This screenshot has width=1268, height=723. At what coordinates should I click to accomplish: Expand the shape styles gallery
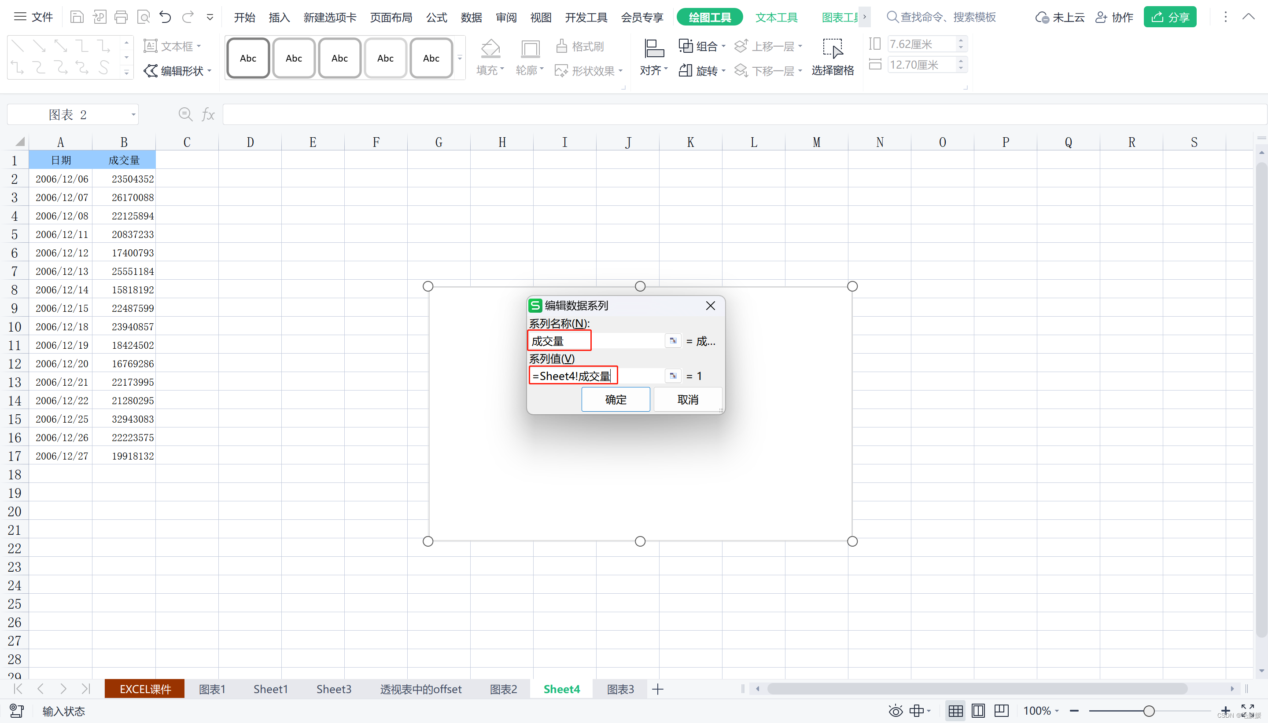[460, 58]
